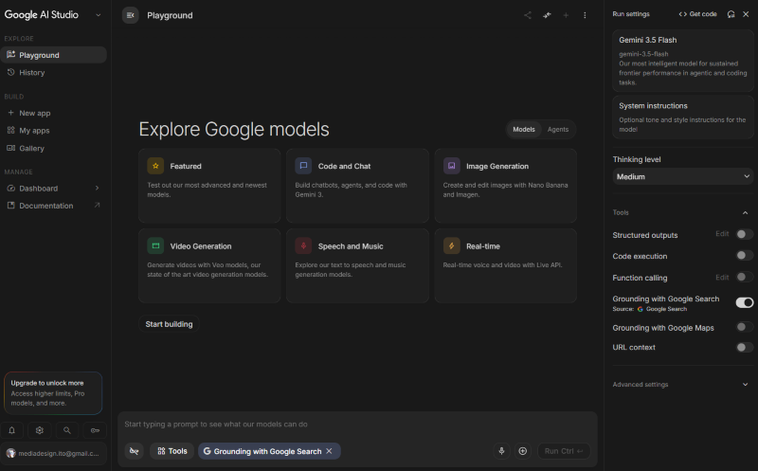Toggle Structured outputs switch

coord(745,234)
